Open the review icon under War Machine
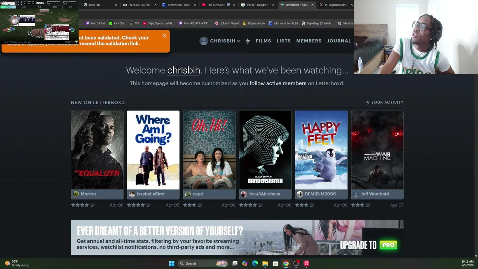Viewport: 478px width, 269px height. (368, 205)
